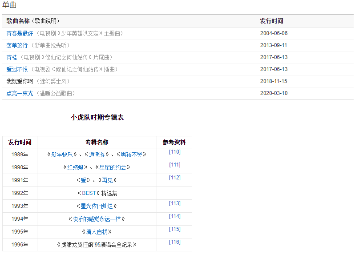Open the album link 逍遥游

click(97, 155)
